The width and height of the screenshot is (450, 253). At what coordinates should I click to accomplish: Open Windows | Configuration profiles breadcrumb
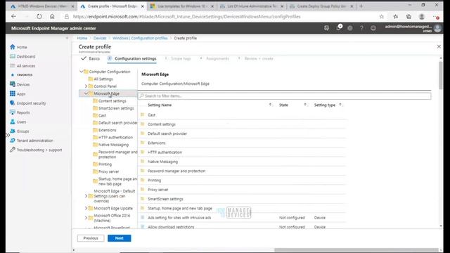pos(140,38)
